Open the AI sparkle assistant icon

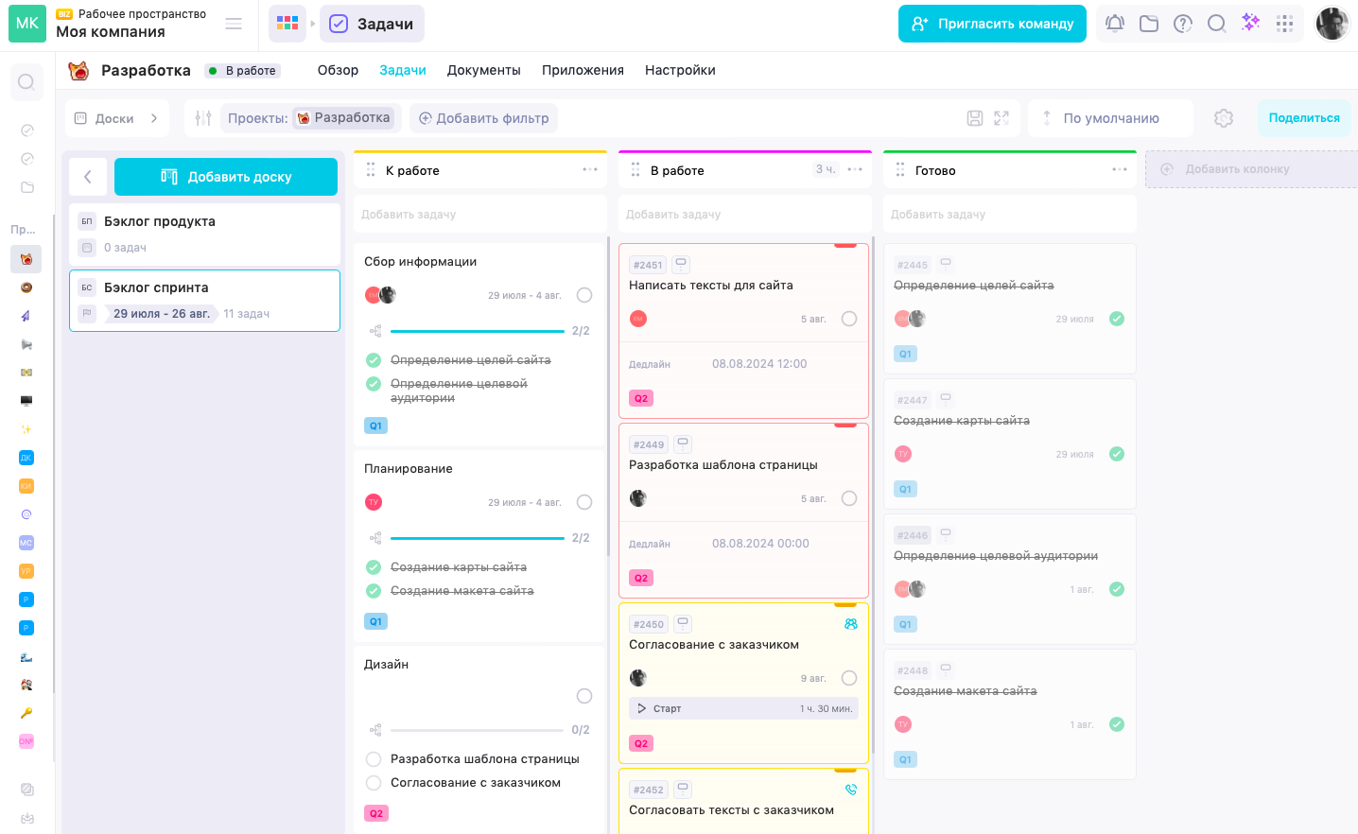pyautogui.click(x=1251, y=23)
